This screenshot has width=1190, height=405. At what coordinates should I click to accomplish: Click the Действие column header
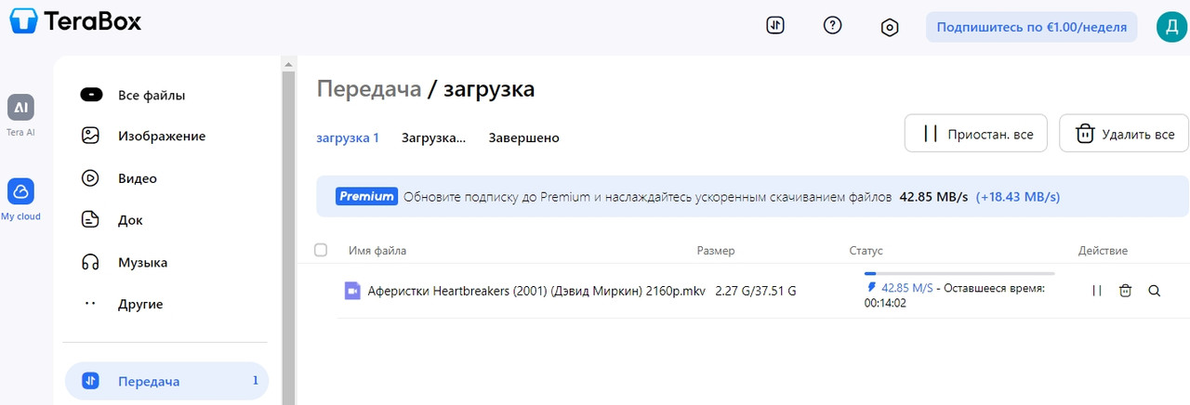(x=1103, y=251)
